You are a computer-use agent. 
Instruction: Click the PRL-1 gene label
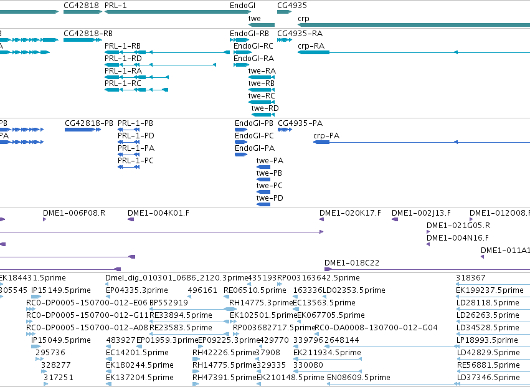[116, 6]
